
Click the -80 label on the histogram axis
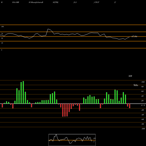[142, 124]
